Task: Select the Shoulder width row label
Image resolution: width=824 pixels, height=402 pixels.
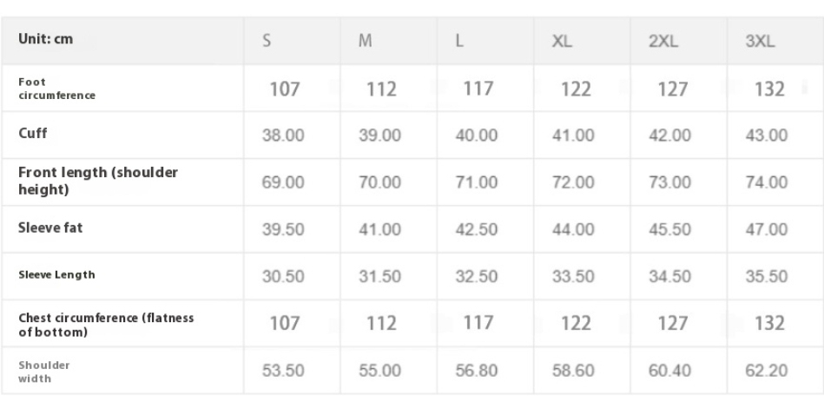Action: [44, 372]
